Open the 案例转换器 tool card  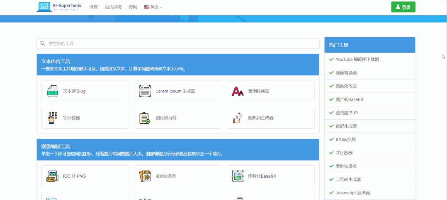270,92
